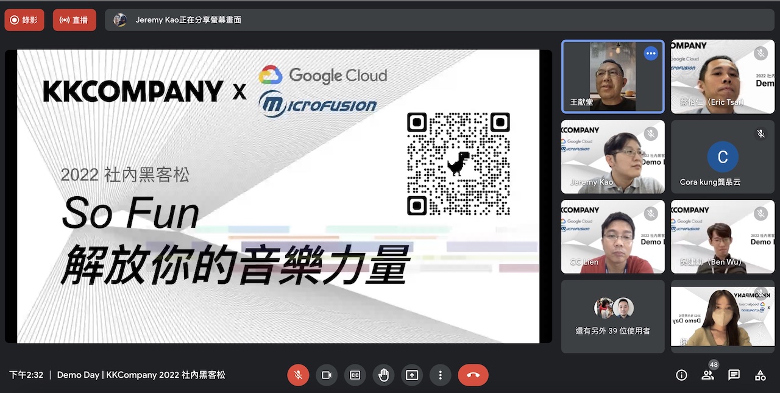Select Eric Tsai participant video tile
The width and height of the screenshot is (780, 393).
click(723, 77)
